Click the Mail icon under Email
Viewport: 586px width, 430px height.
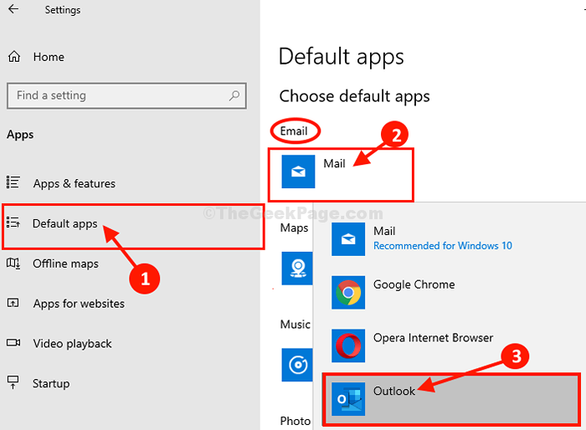pos(298,171)
